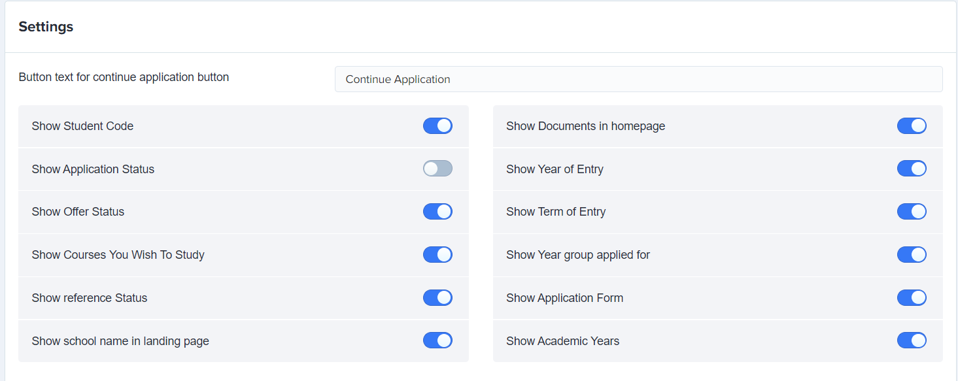Enable the Show Application Status toggle

437,169
